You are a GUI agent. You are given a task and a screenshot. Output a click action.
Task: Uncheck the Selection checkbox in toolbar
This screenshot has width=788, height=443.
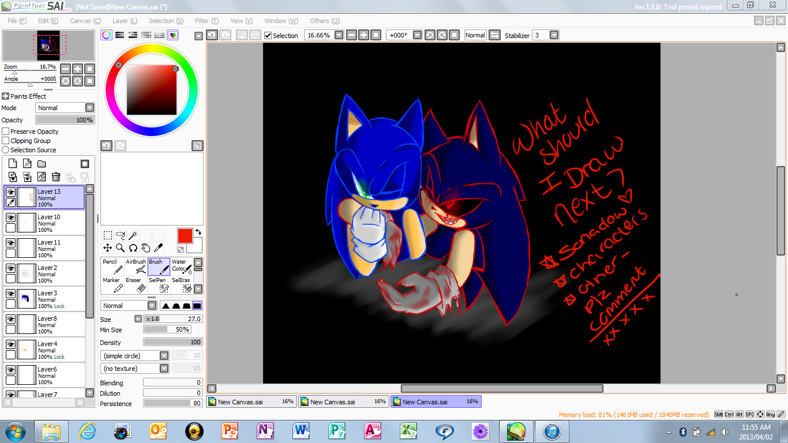click(x=268, y=35)
